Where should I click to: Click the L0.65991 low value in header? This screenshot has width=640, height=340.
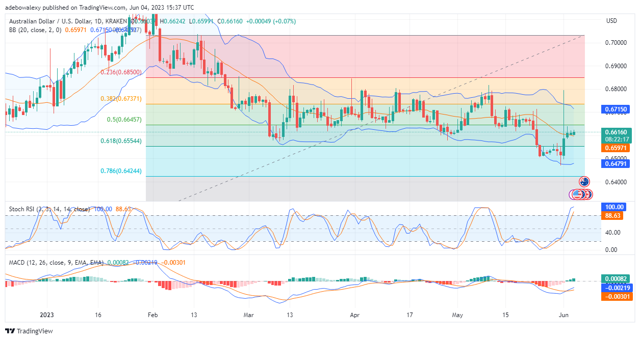coord(202,21)
